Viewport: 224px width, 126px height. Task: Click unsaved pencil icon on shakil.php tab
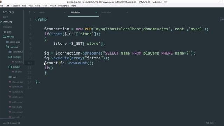tap(96, 12)
